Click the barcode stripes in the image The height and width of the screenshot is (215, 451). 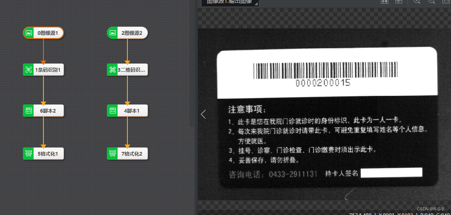325,70
